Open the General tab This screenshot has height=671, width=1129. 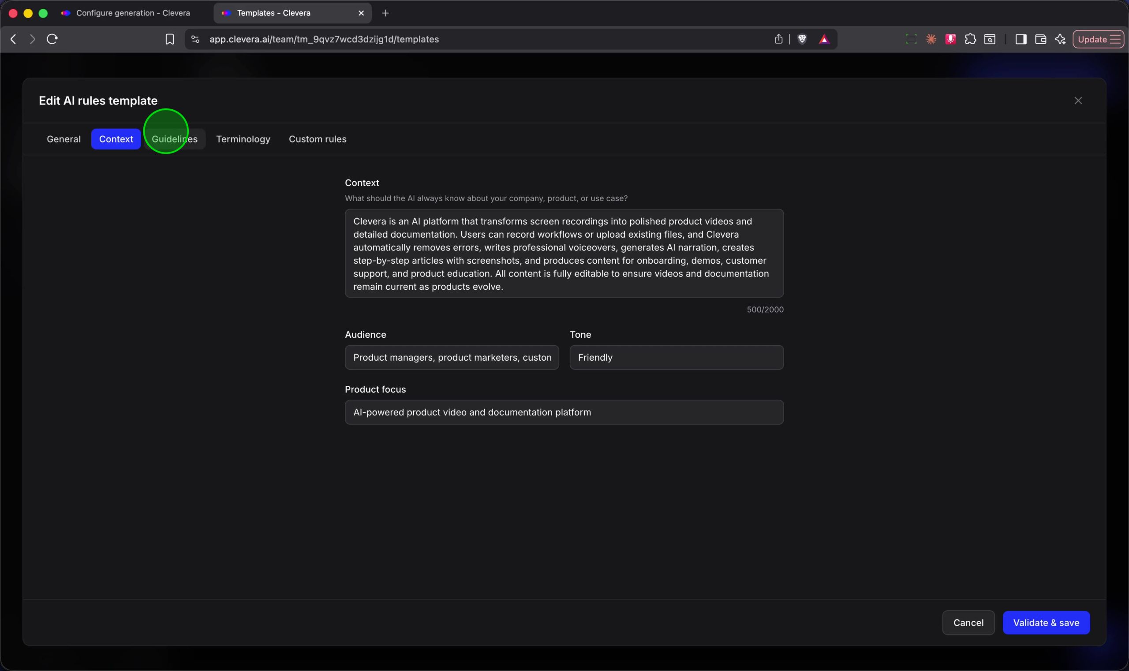[64, 139]
